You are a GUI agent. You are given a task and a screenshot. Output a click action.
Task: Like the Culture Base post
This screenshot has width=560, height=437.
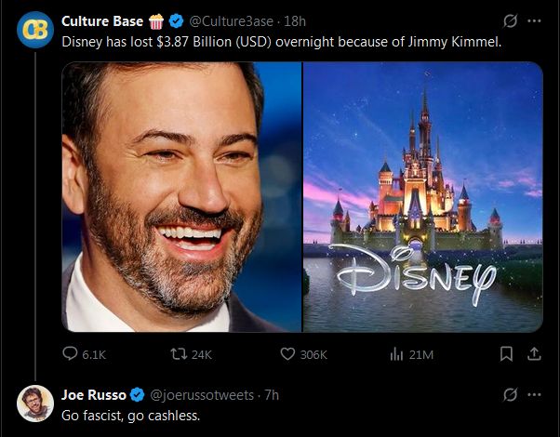click(288, 354)
